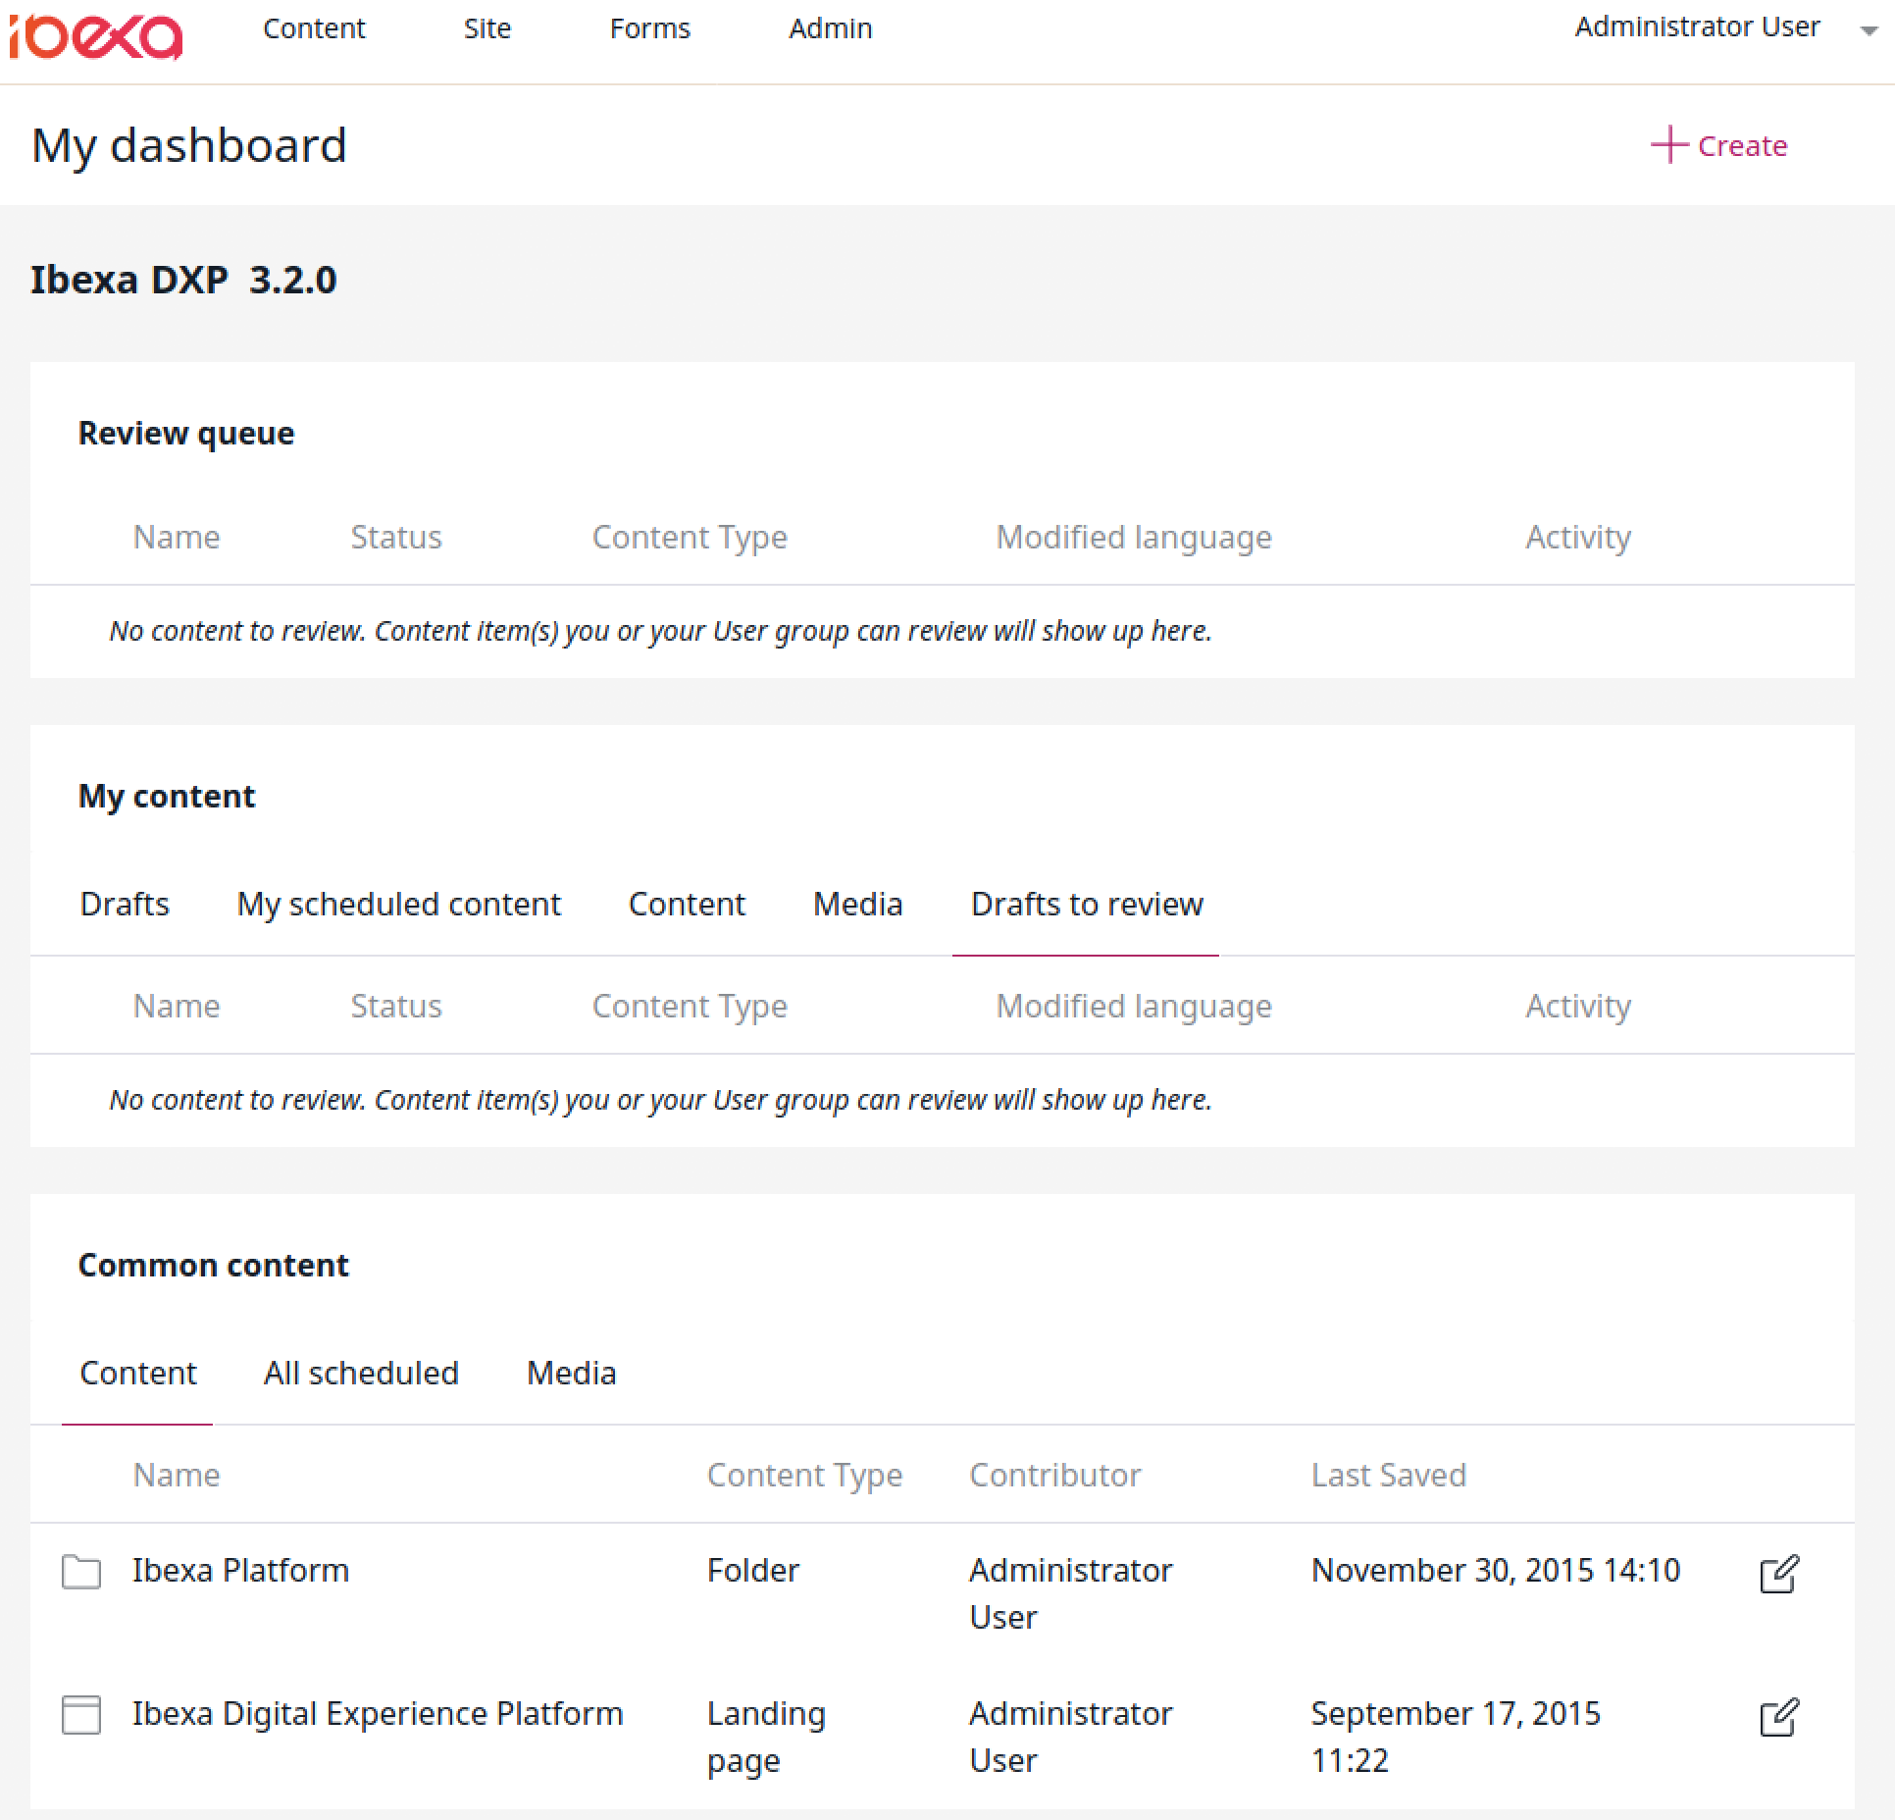Click the Contributor column header
1895x1820 pixels.
coord(1054,1476)
